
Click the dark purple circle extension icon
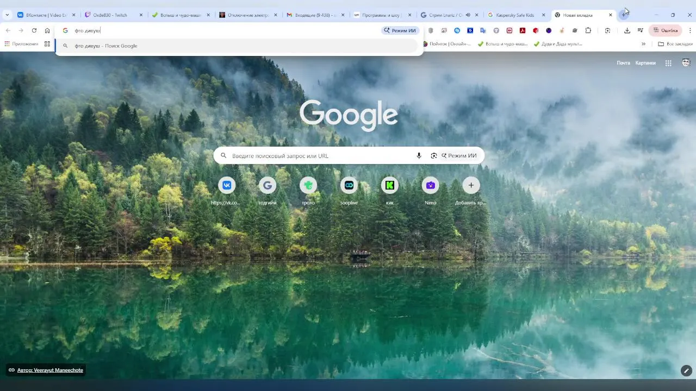549,30
